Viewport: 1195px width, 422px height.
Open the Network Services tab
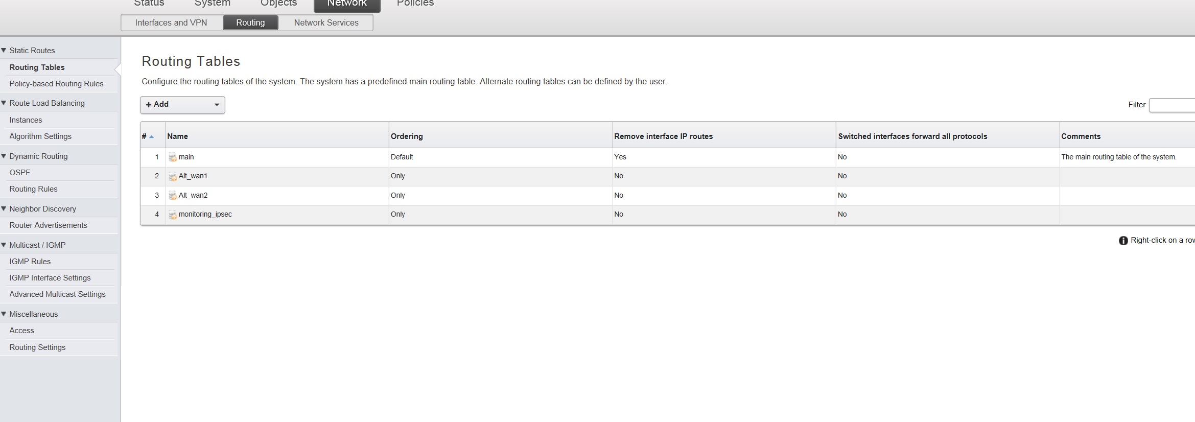326,23
